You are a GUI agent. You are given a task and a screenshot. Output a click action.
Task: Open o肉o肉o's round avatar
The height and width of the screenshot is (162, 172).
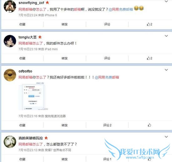point(10,75)
